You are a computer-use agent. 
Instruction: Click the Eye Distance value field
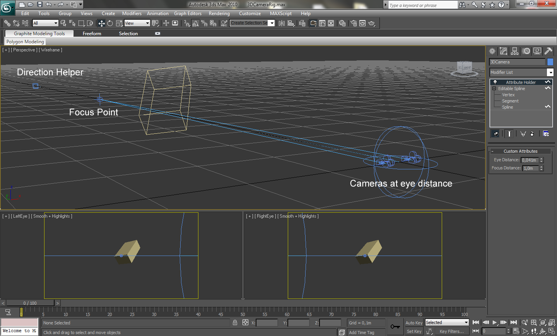point(530,160)
